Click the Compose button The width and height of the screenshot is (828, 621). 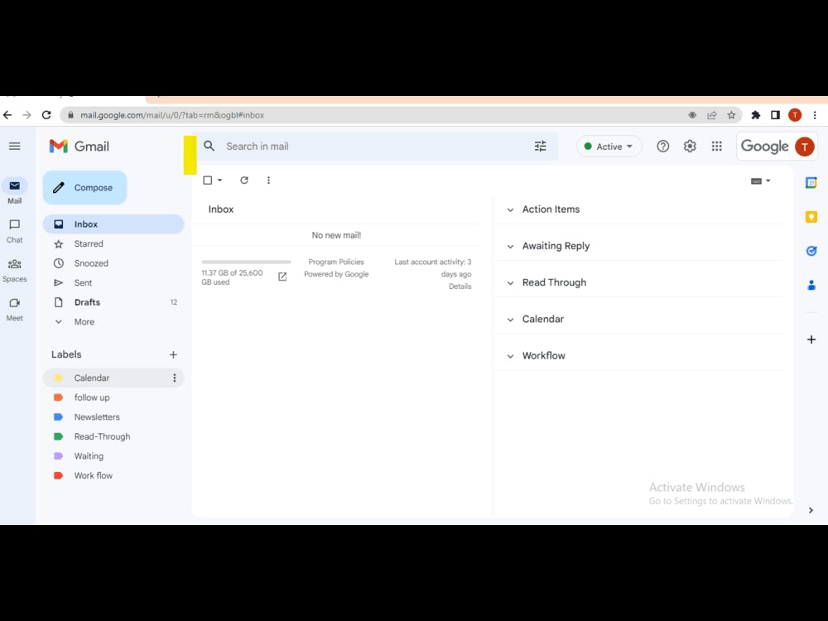(x=85, y=187)
